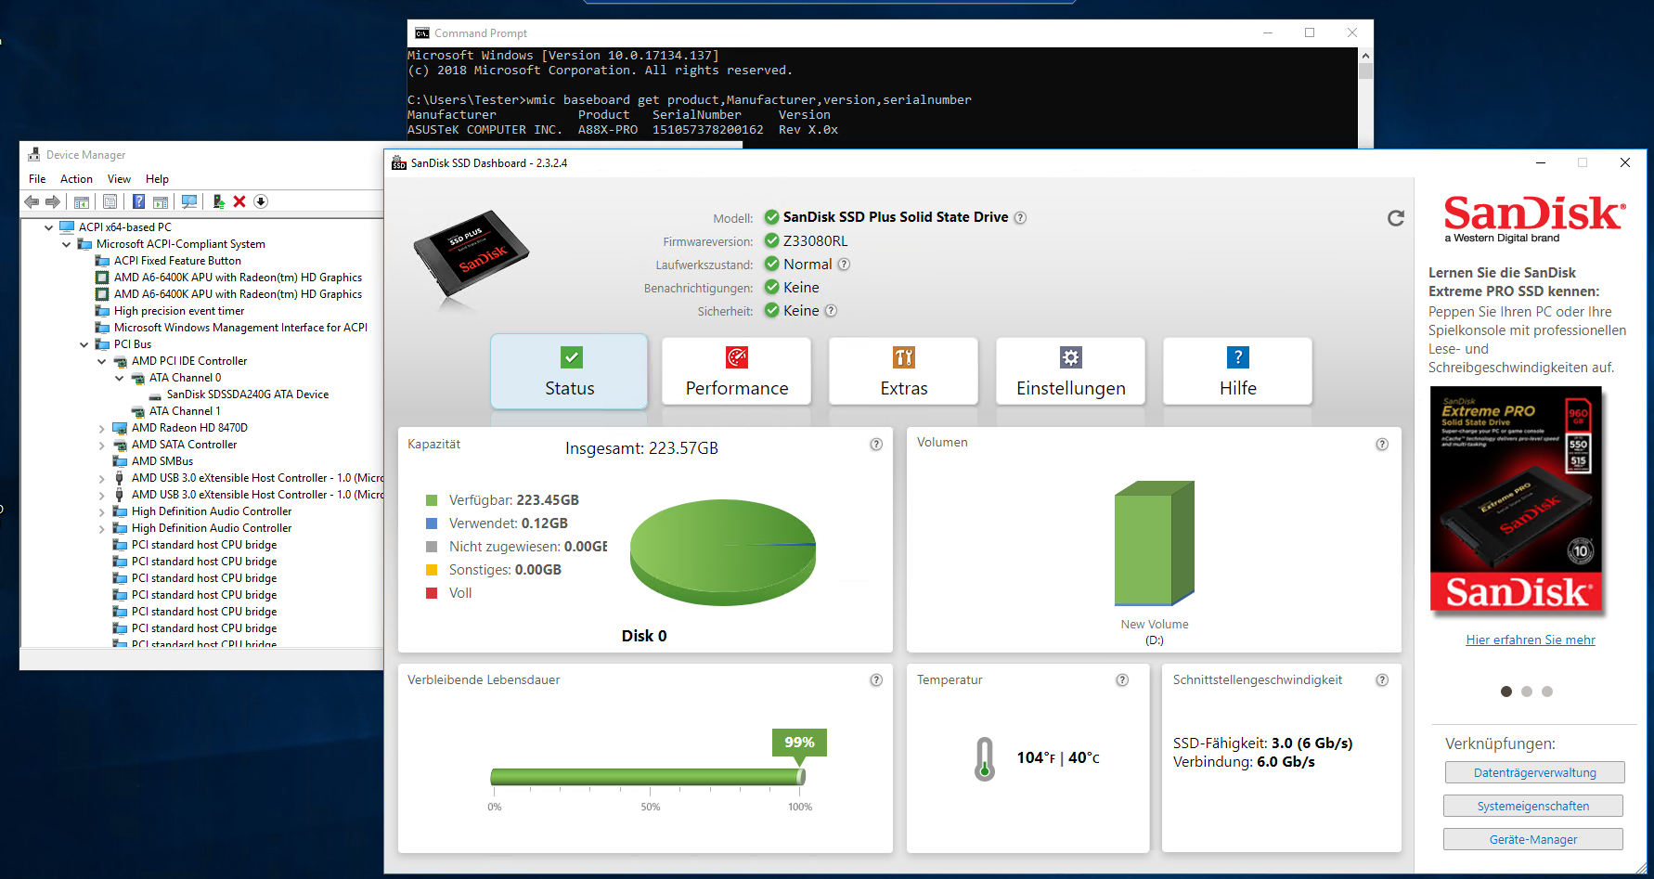Click the Command Prompt title bar icon

tap(422, 33)
